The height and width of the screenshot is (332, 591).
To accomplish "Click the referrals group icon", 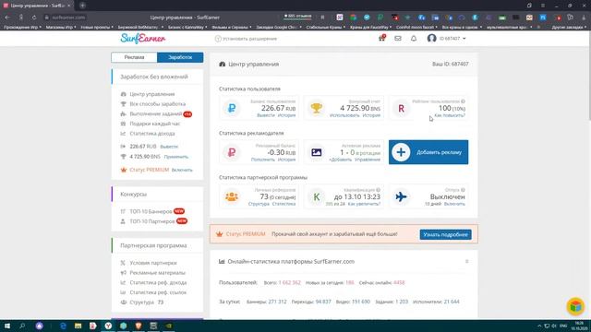I will (x=232, y=196).
